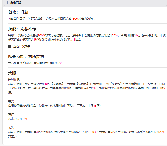Click the 攻击力提升15% description line
This screenshot has height=146, width=167.
pyautogui.click(x=18, y=119)
